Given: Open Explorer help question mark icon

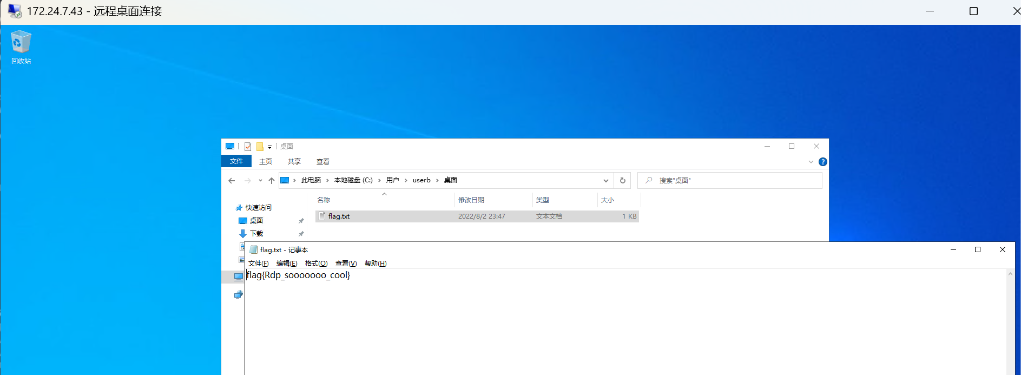Looking at the screenshot, I should [822, 162].
